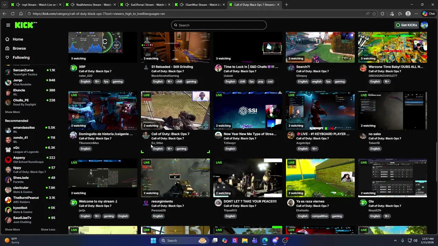Open TJSwayz channel avatar

coord(218,135)
